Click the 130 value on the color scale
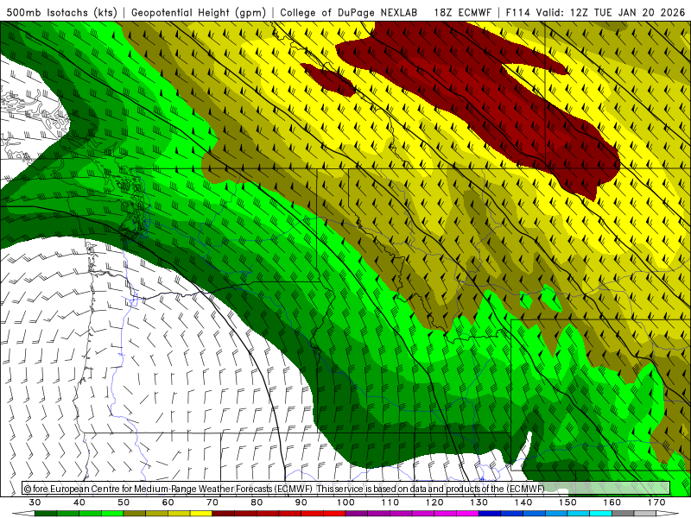Image resolution: width=691 pixels, height=518 pixels. click(479, 502)
